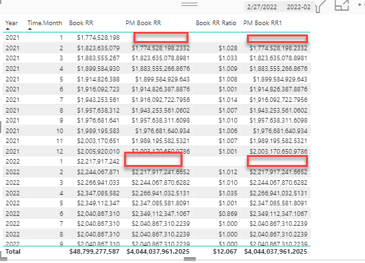Click PM Book RR1 cell $2,349,112,347.1067

[x=279, y=213]
